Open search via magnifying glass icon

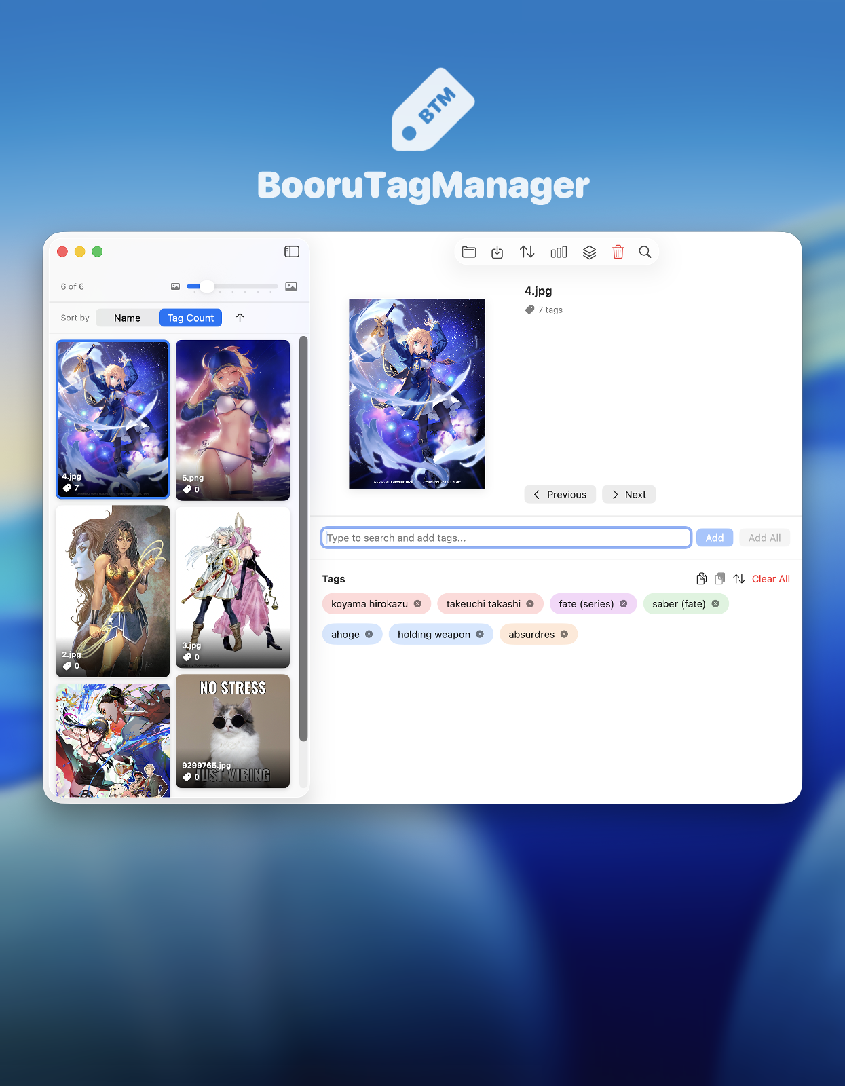pyautogui.click(x=645, y=252)
